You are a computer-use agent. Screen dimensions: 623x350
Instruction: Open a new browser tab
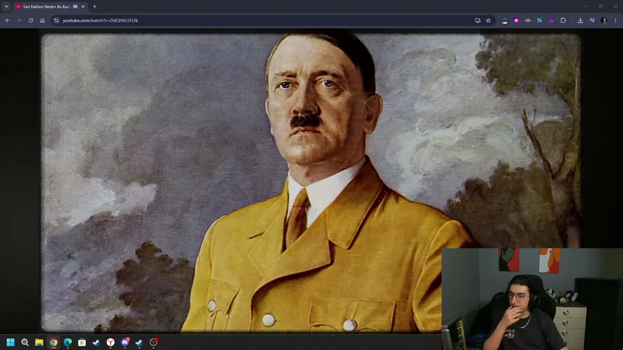(x=94, y=6)
